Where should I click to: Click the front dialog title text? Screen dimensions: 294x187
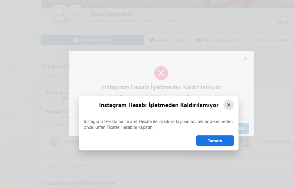click(159, 105)
